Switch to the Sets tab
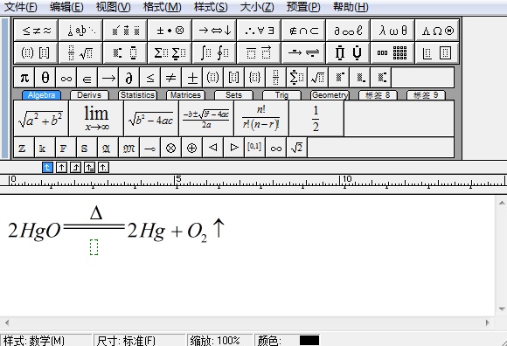The image size is (507, 346). click(233, 95)
